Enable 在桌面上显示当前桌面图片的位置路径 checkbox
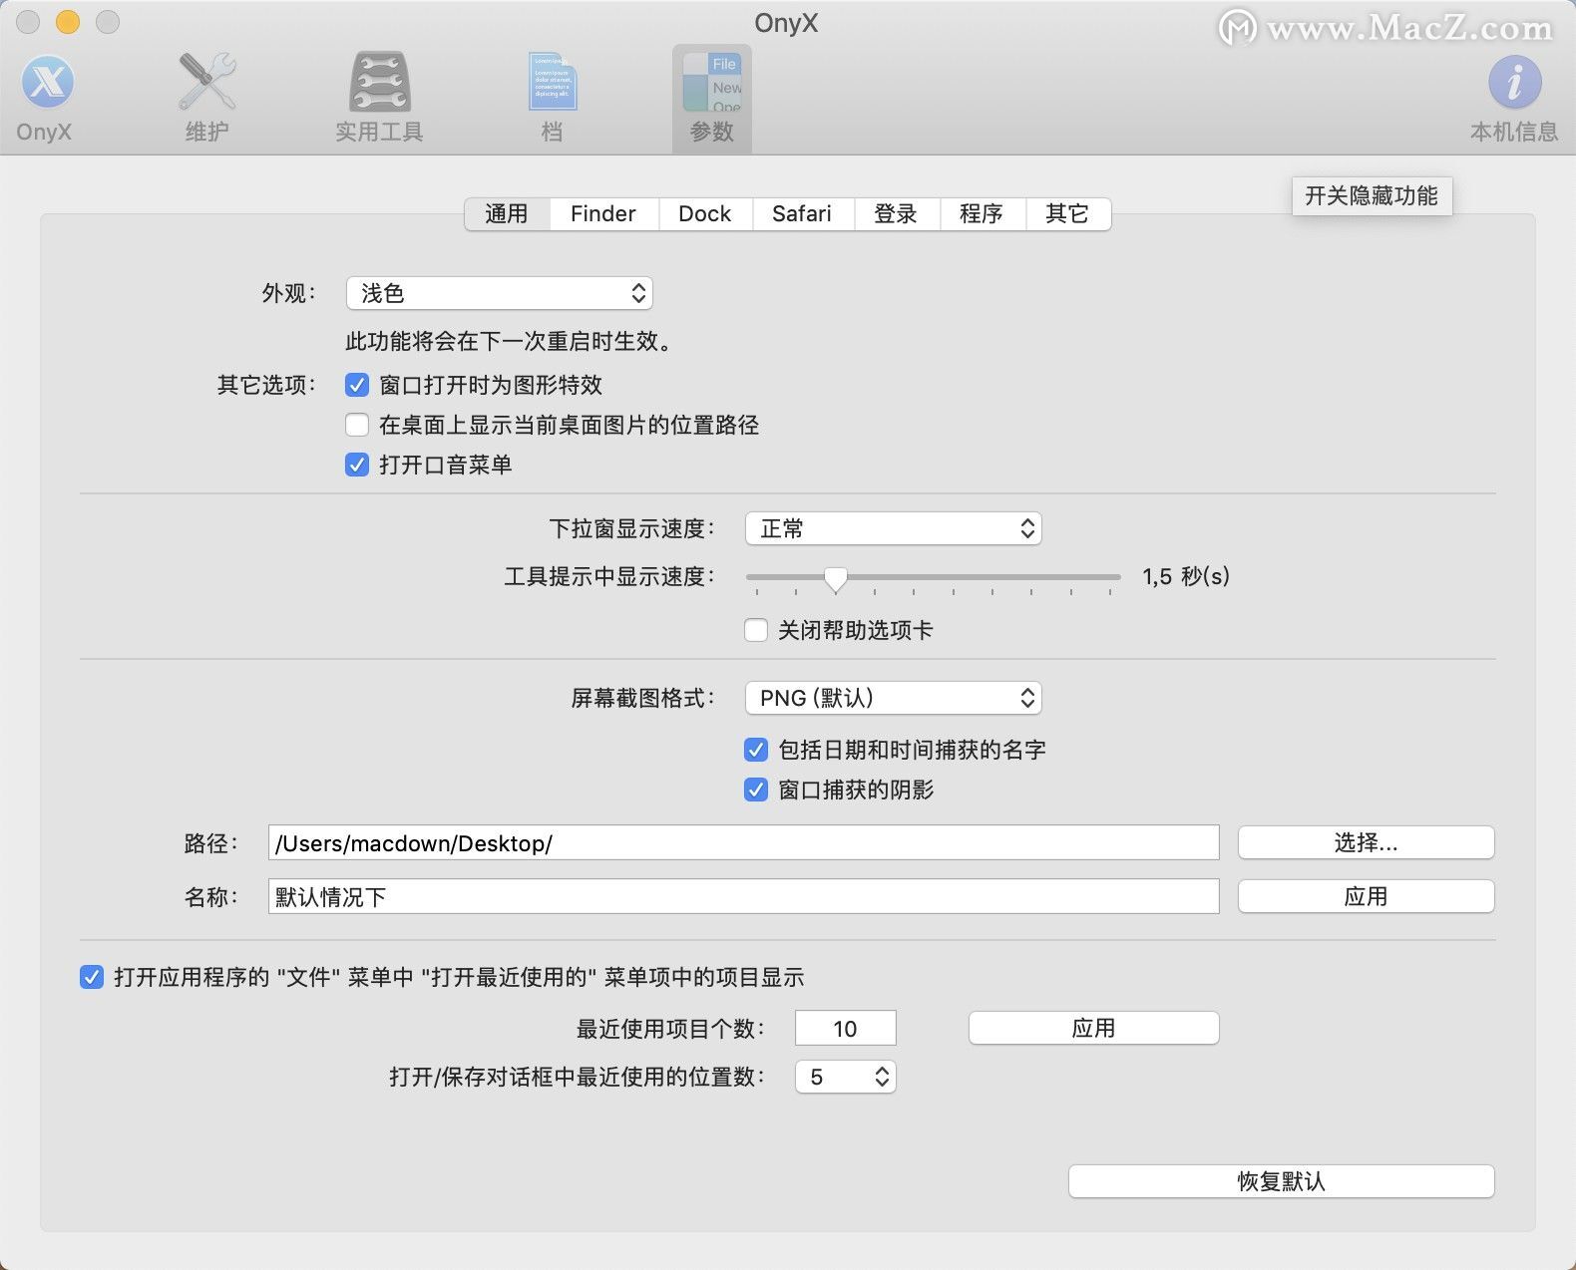The height and width of the screenshot is (1270, 1576). coord(357,425)
